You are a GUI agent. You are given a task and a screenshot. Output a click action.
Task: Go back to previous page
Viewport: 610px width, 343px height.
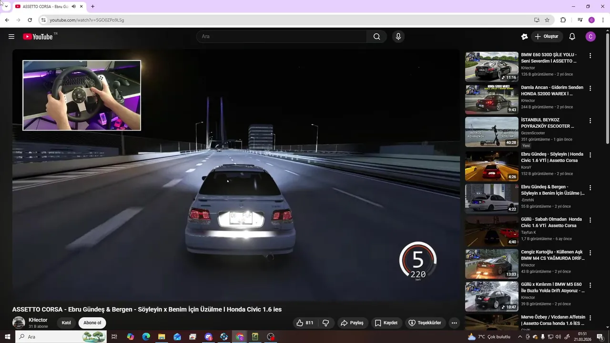point(7,20)
